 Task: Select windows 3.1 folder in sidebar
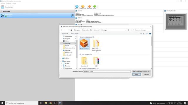tap(68, 55)
